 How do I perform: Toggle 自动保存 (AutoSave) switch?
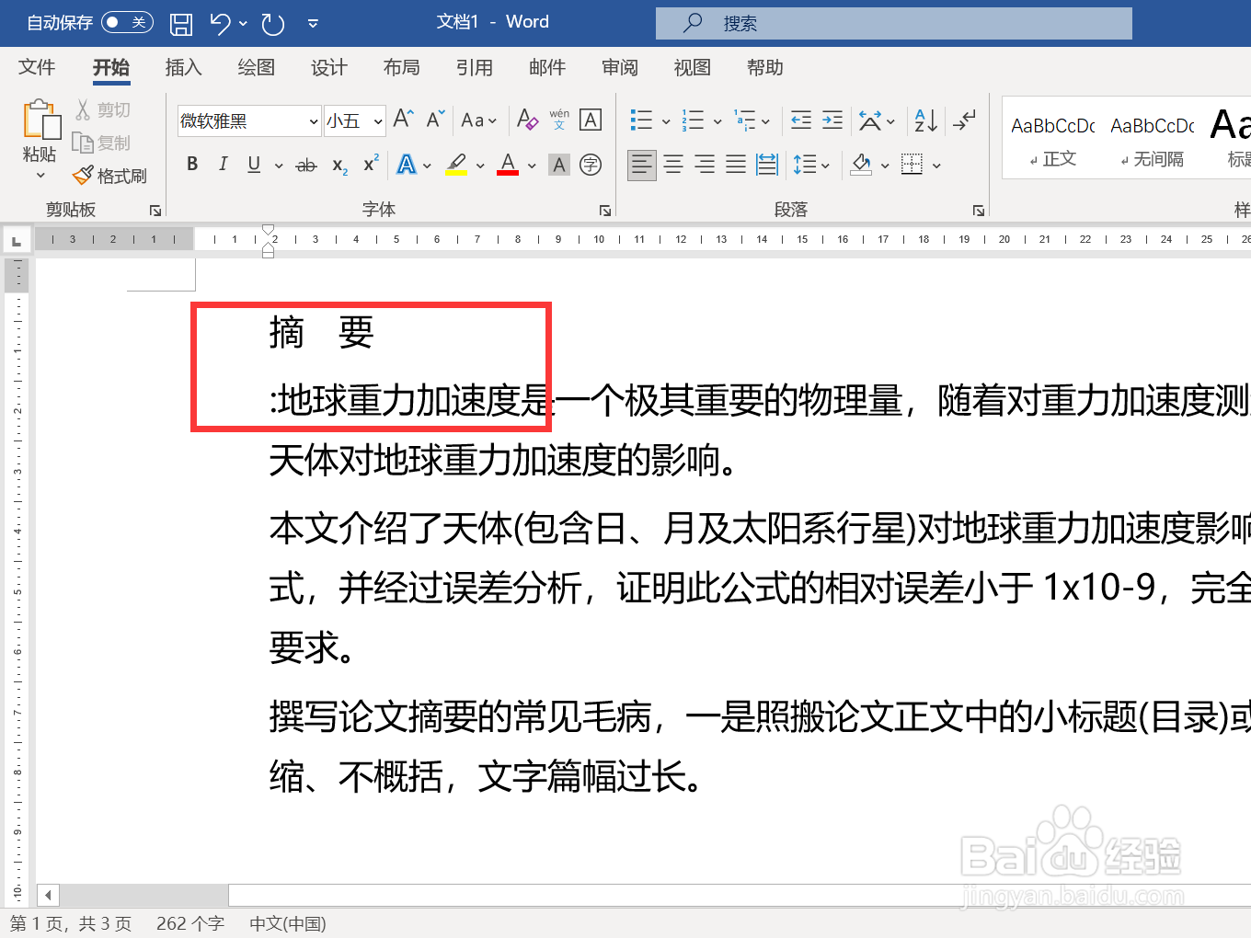point(127,22)
